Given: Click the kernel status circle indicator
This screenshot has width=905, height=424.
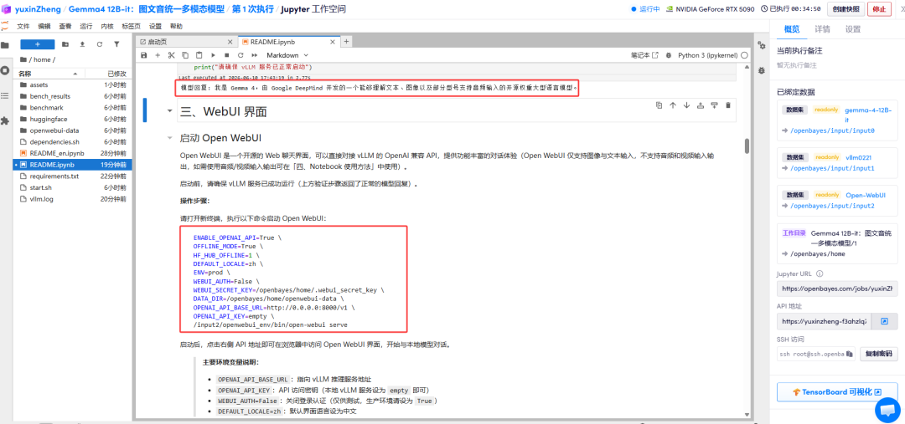Looking at the screenshot, I should pos(745,55).
